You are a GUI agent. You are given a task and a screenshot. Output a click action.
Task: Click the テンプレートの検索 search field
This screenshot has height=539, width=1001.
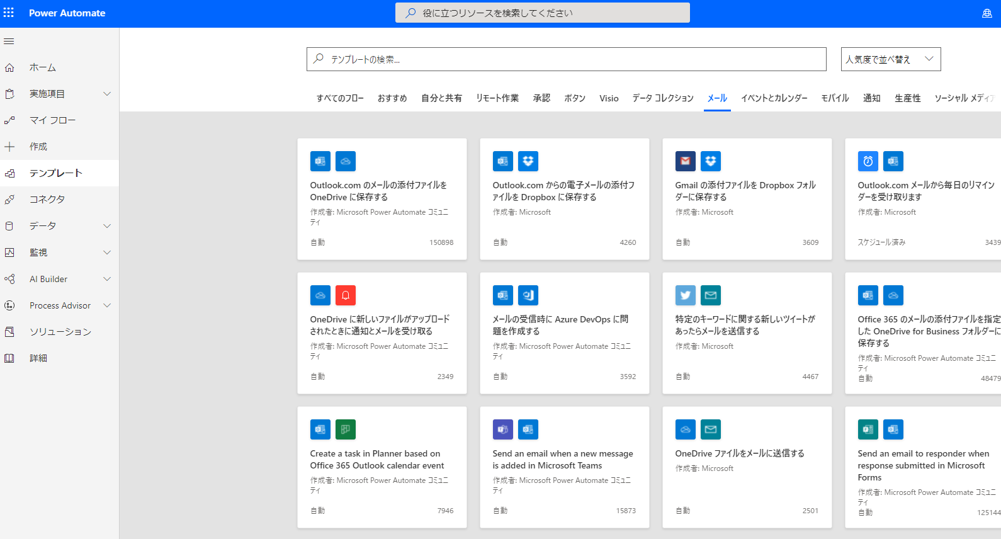(x=567, y=59)
